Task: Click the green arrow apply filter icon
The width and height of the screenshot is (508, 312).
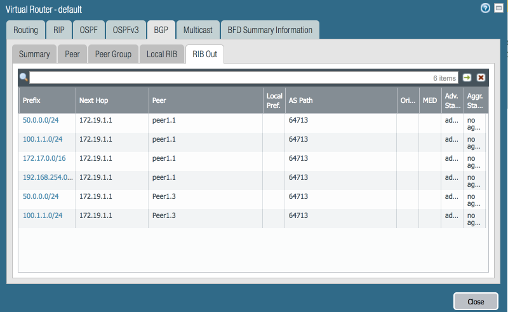Action: point(467,78)
